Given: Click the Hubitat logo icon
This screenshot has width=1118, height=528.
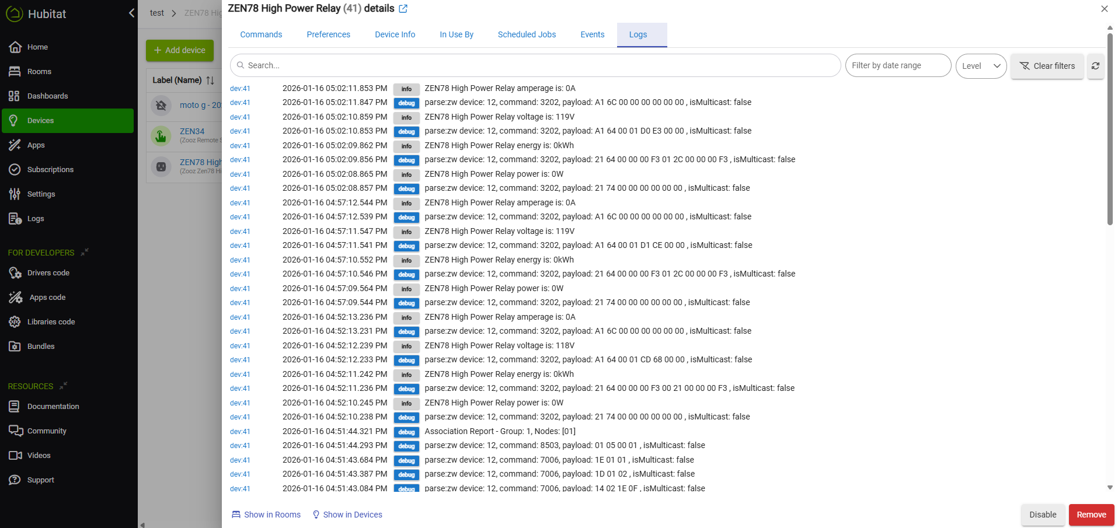Looking at the screenshot, I should pyautogui.click(x=15, y=14).
